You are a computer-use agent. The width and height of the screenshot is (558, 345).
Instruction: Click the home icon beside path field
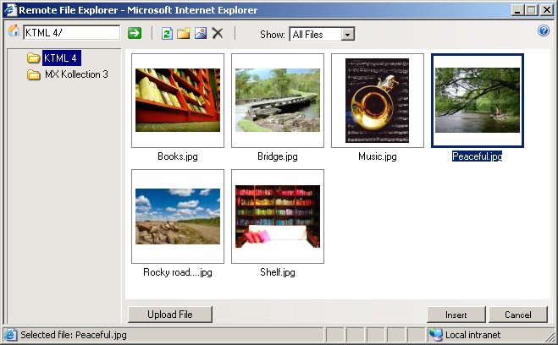[14, 31]
